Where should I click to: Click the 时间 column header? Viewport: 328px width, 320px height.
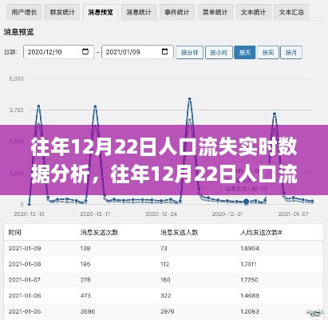pos(15,233)
